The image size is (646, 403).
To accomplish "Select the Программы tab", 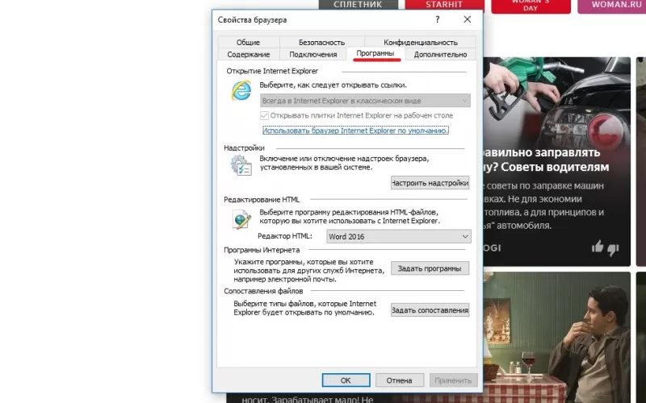I will pyautogui.click(x=375, y=53).
